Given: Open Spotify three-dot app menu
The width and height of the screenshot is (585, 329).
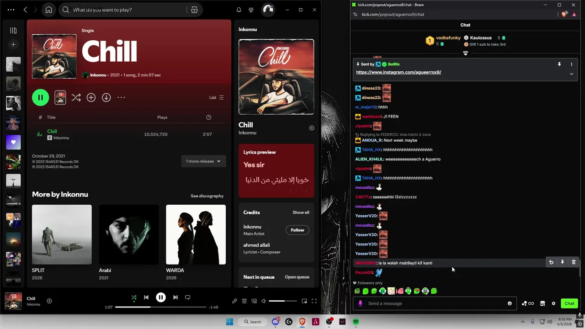Looking at the screenshot, I should (x=11, y=10).
